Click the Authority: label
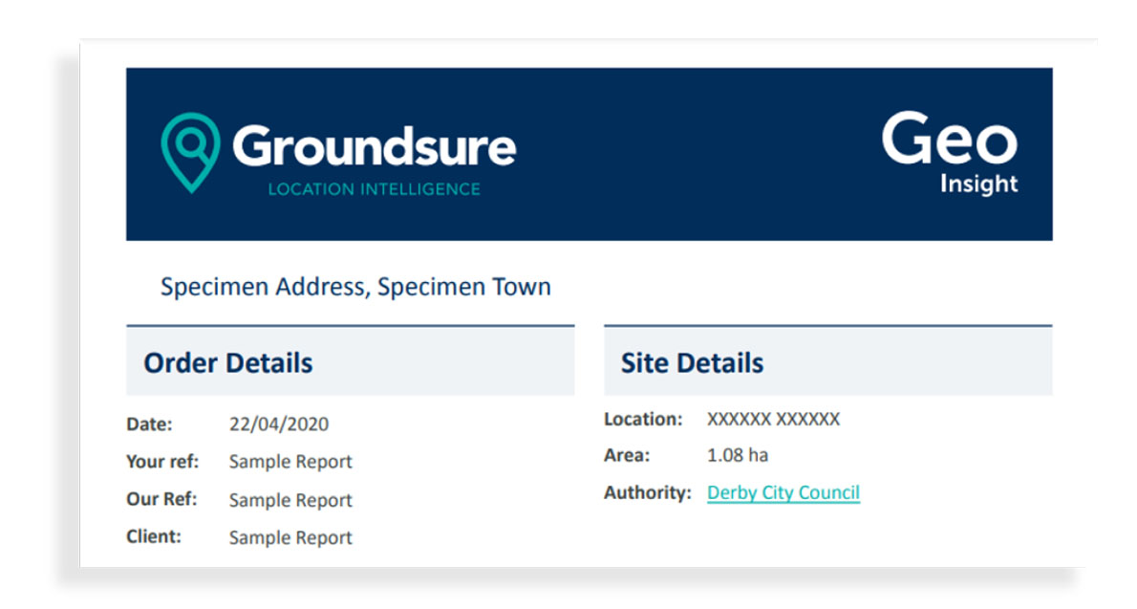This screenshot has height=609, width=1137. (x=648, y=493)
